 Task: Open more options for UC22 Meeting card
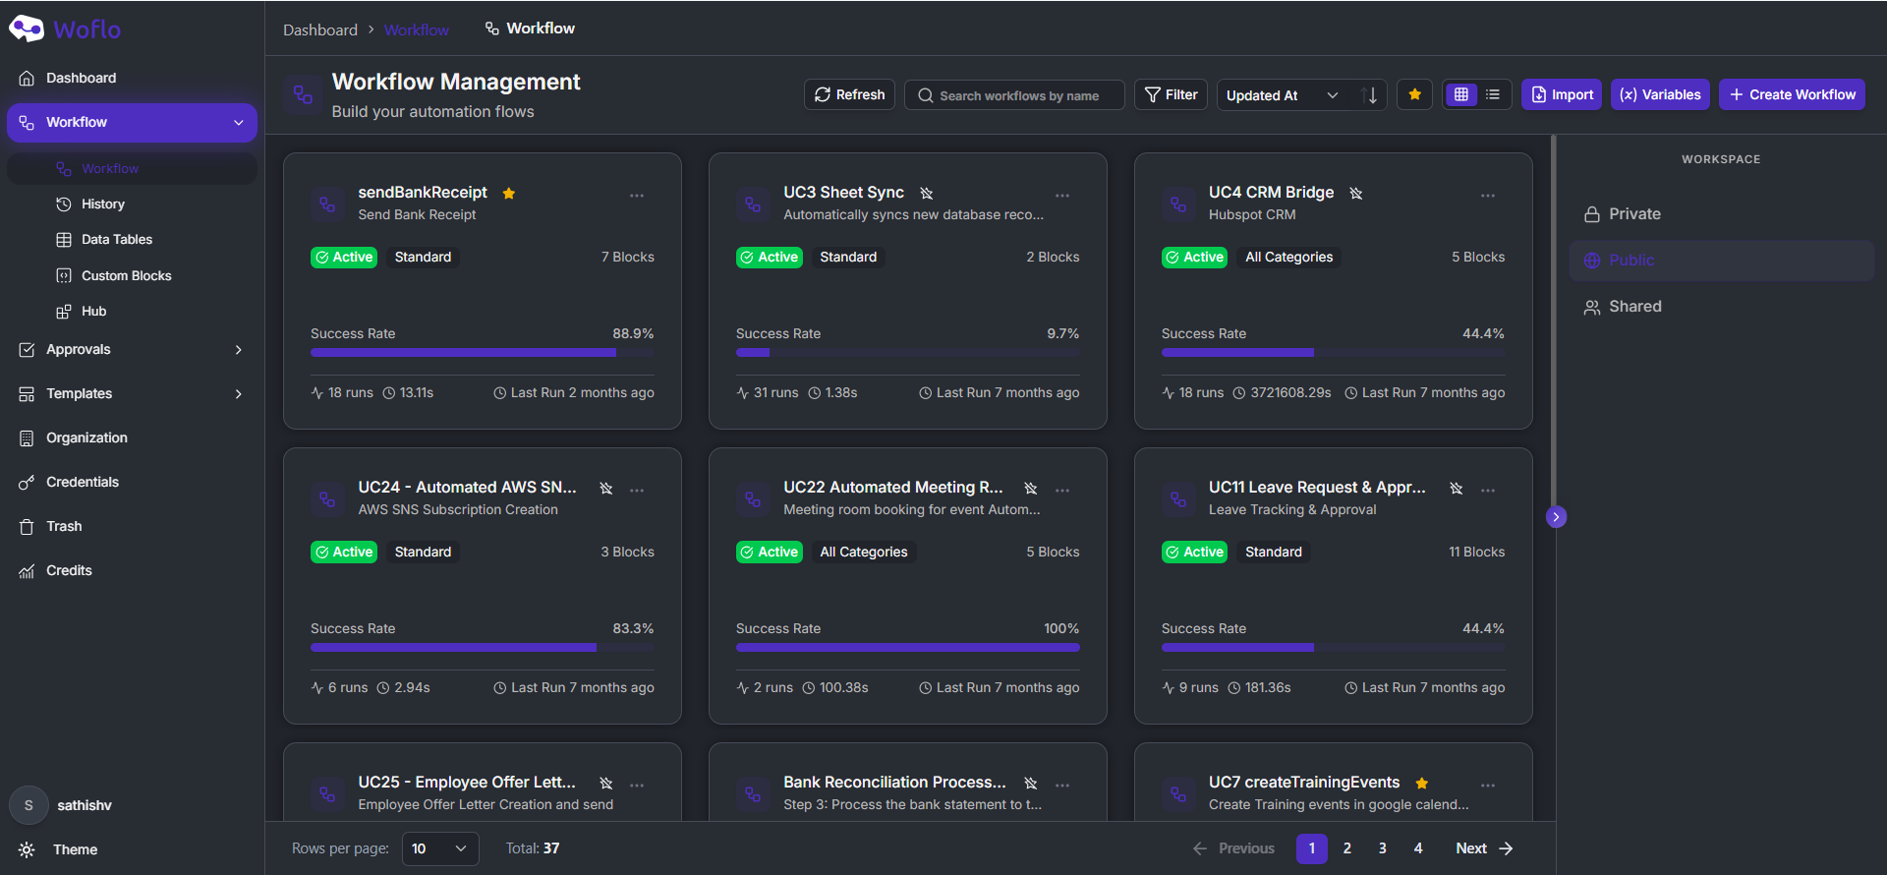pyautogui.click(x=1062, y=490)
